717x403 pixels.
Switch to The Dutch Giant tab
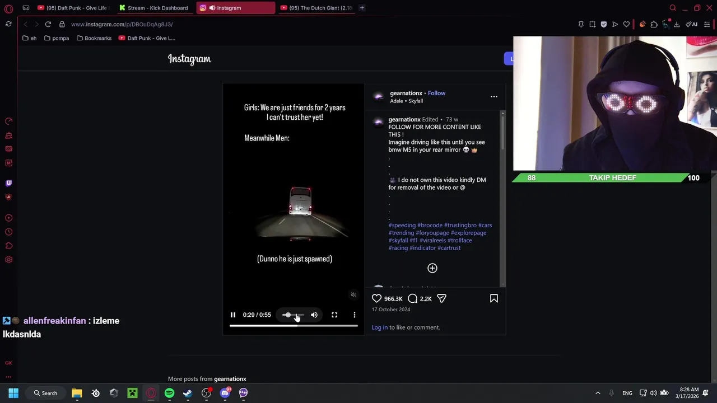coord(316,8)
